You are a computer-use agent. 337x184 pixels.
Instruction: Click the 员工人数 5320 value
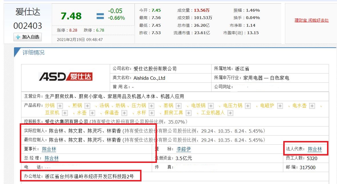pyautogui.click(x=312, y=158)
